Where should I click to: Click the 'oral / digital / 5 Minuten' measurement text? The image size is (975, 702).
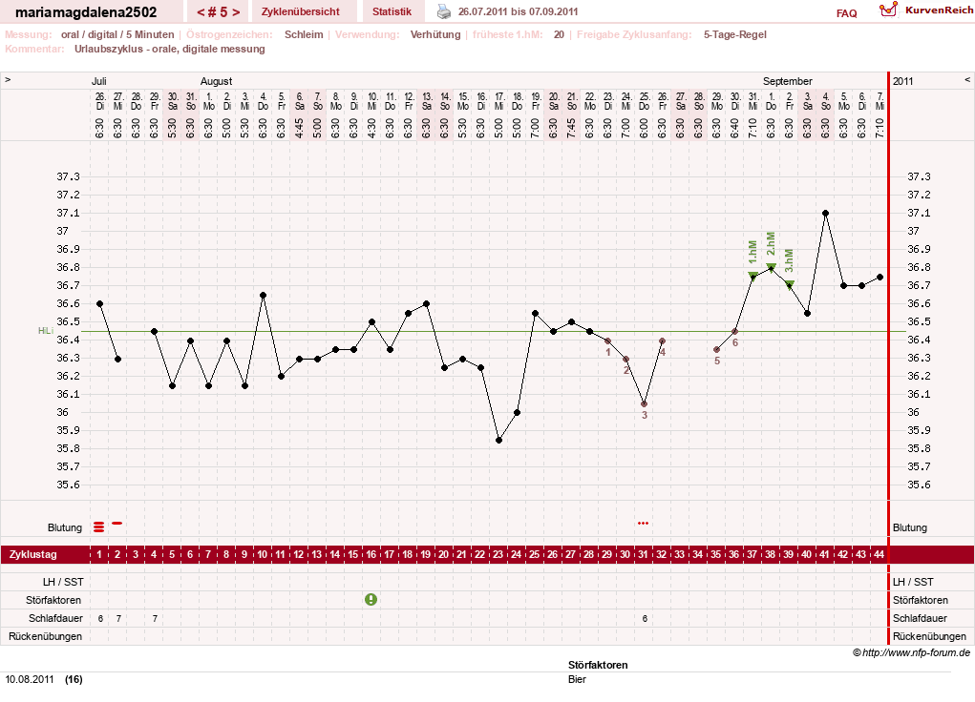tap(117, 34)
